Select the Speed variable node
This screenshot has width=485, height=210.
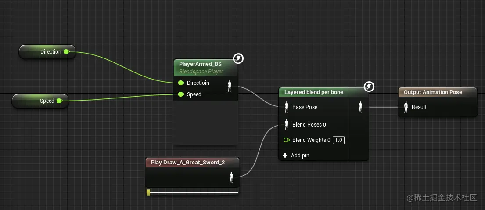40,101
